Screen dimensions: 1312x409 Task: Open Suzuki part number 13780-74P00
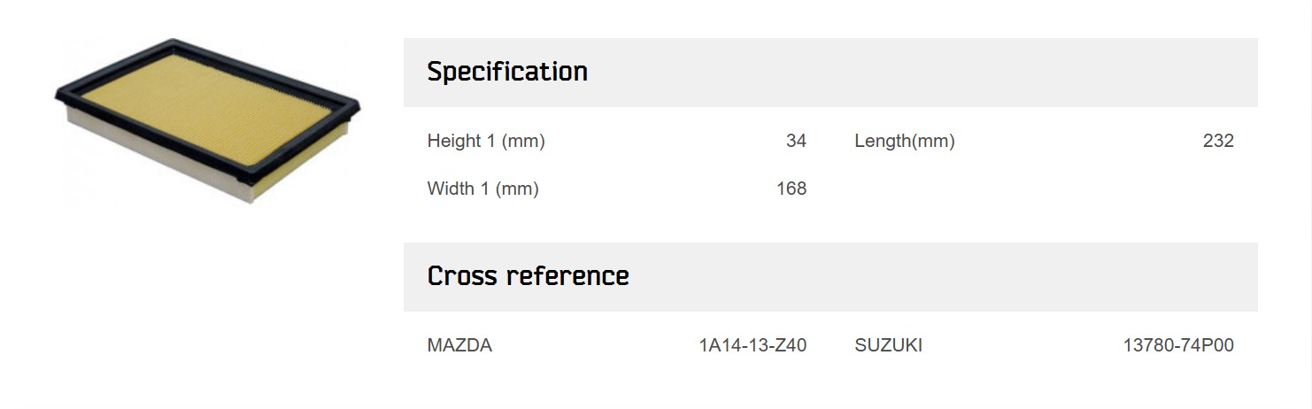[x=1178, y=345]
